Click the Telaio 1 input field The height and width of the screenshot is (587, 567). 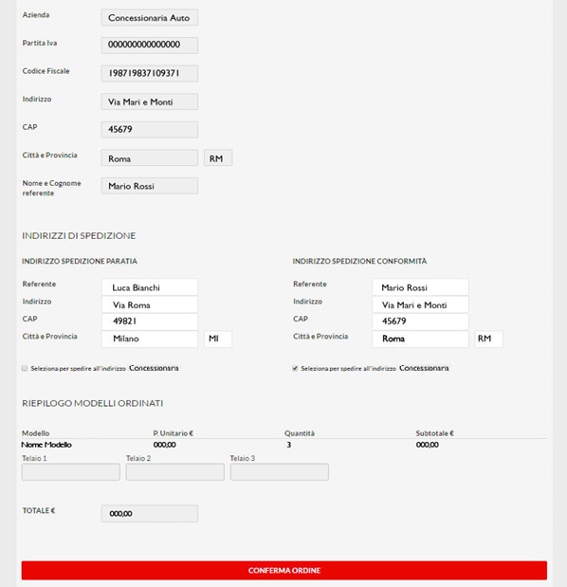coord(71,471)
